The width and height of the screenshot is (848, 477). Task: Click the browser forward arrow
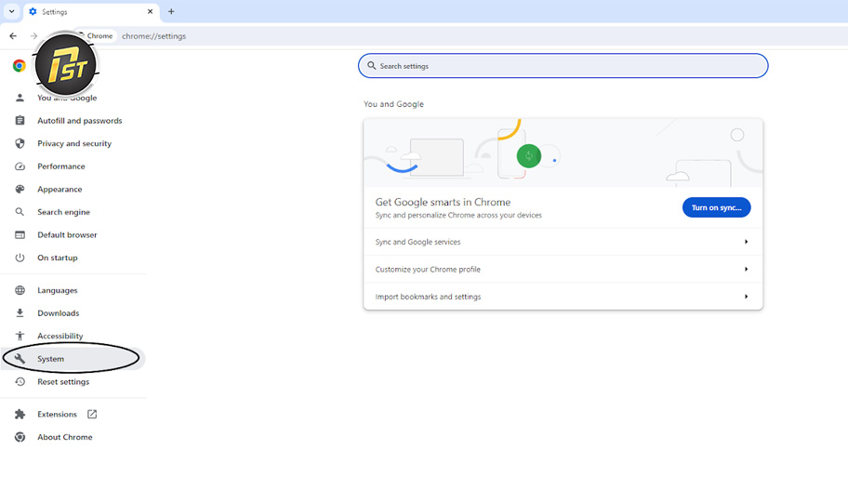pyautogui.click(x=33, y=35)
